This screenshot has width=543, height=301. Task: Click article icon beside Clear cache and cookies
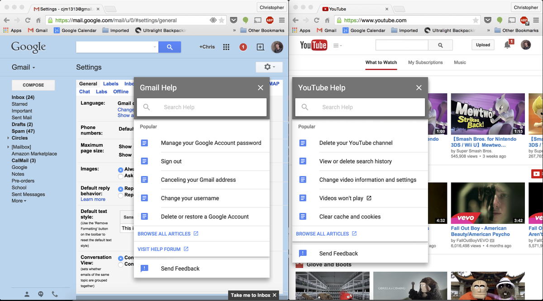click(303, 217)
